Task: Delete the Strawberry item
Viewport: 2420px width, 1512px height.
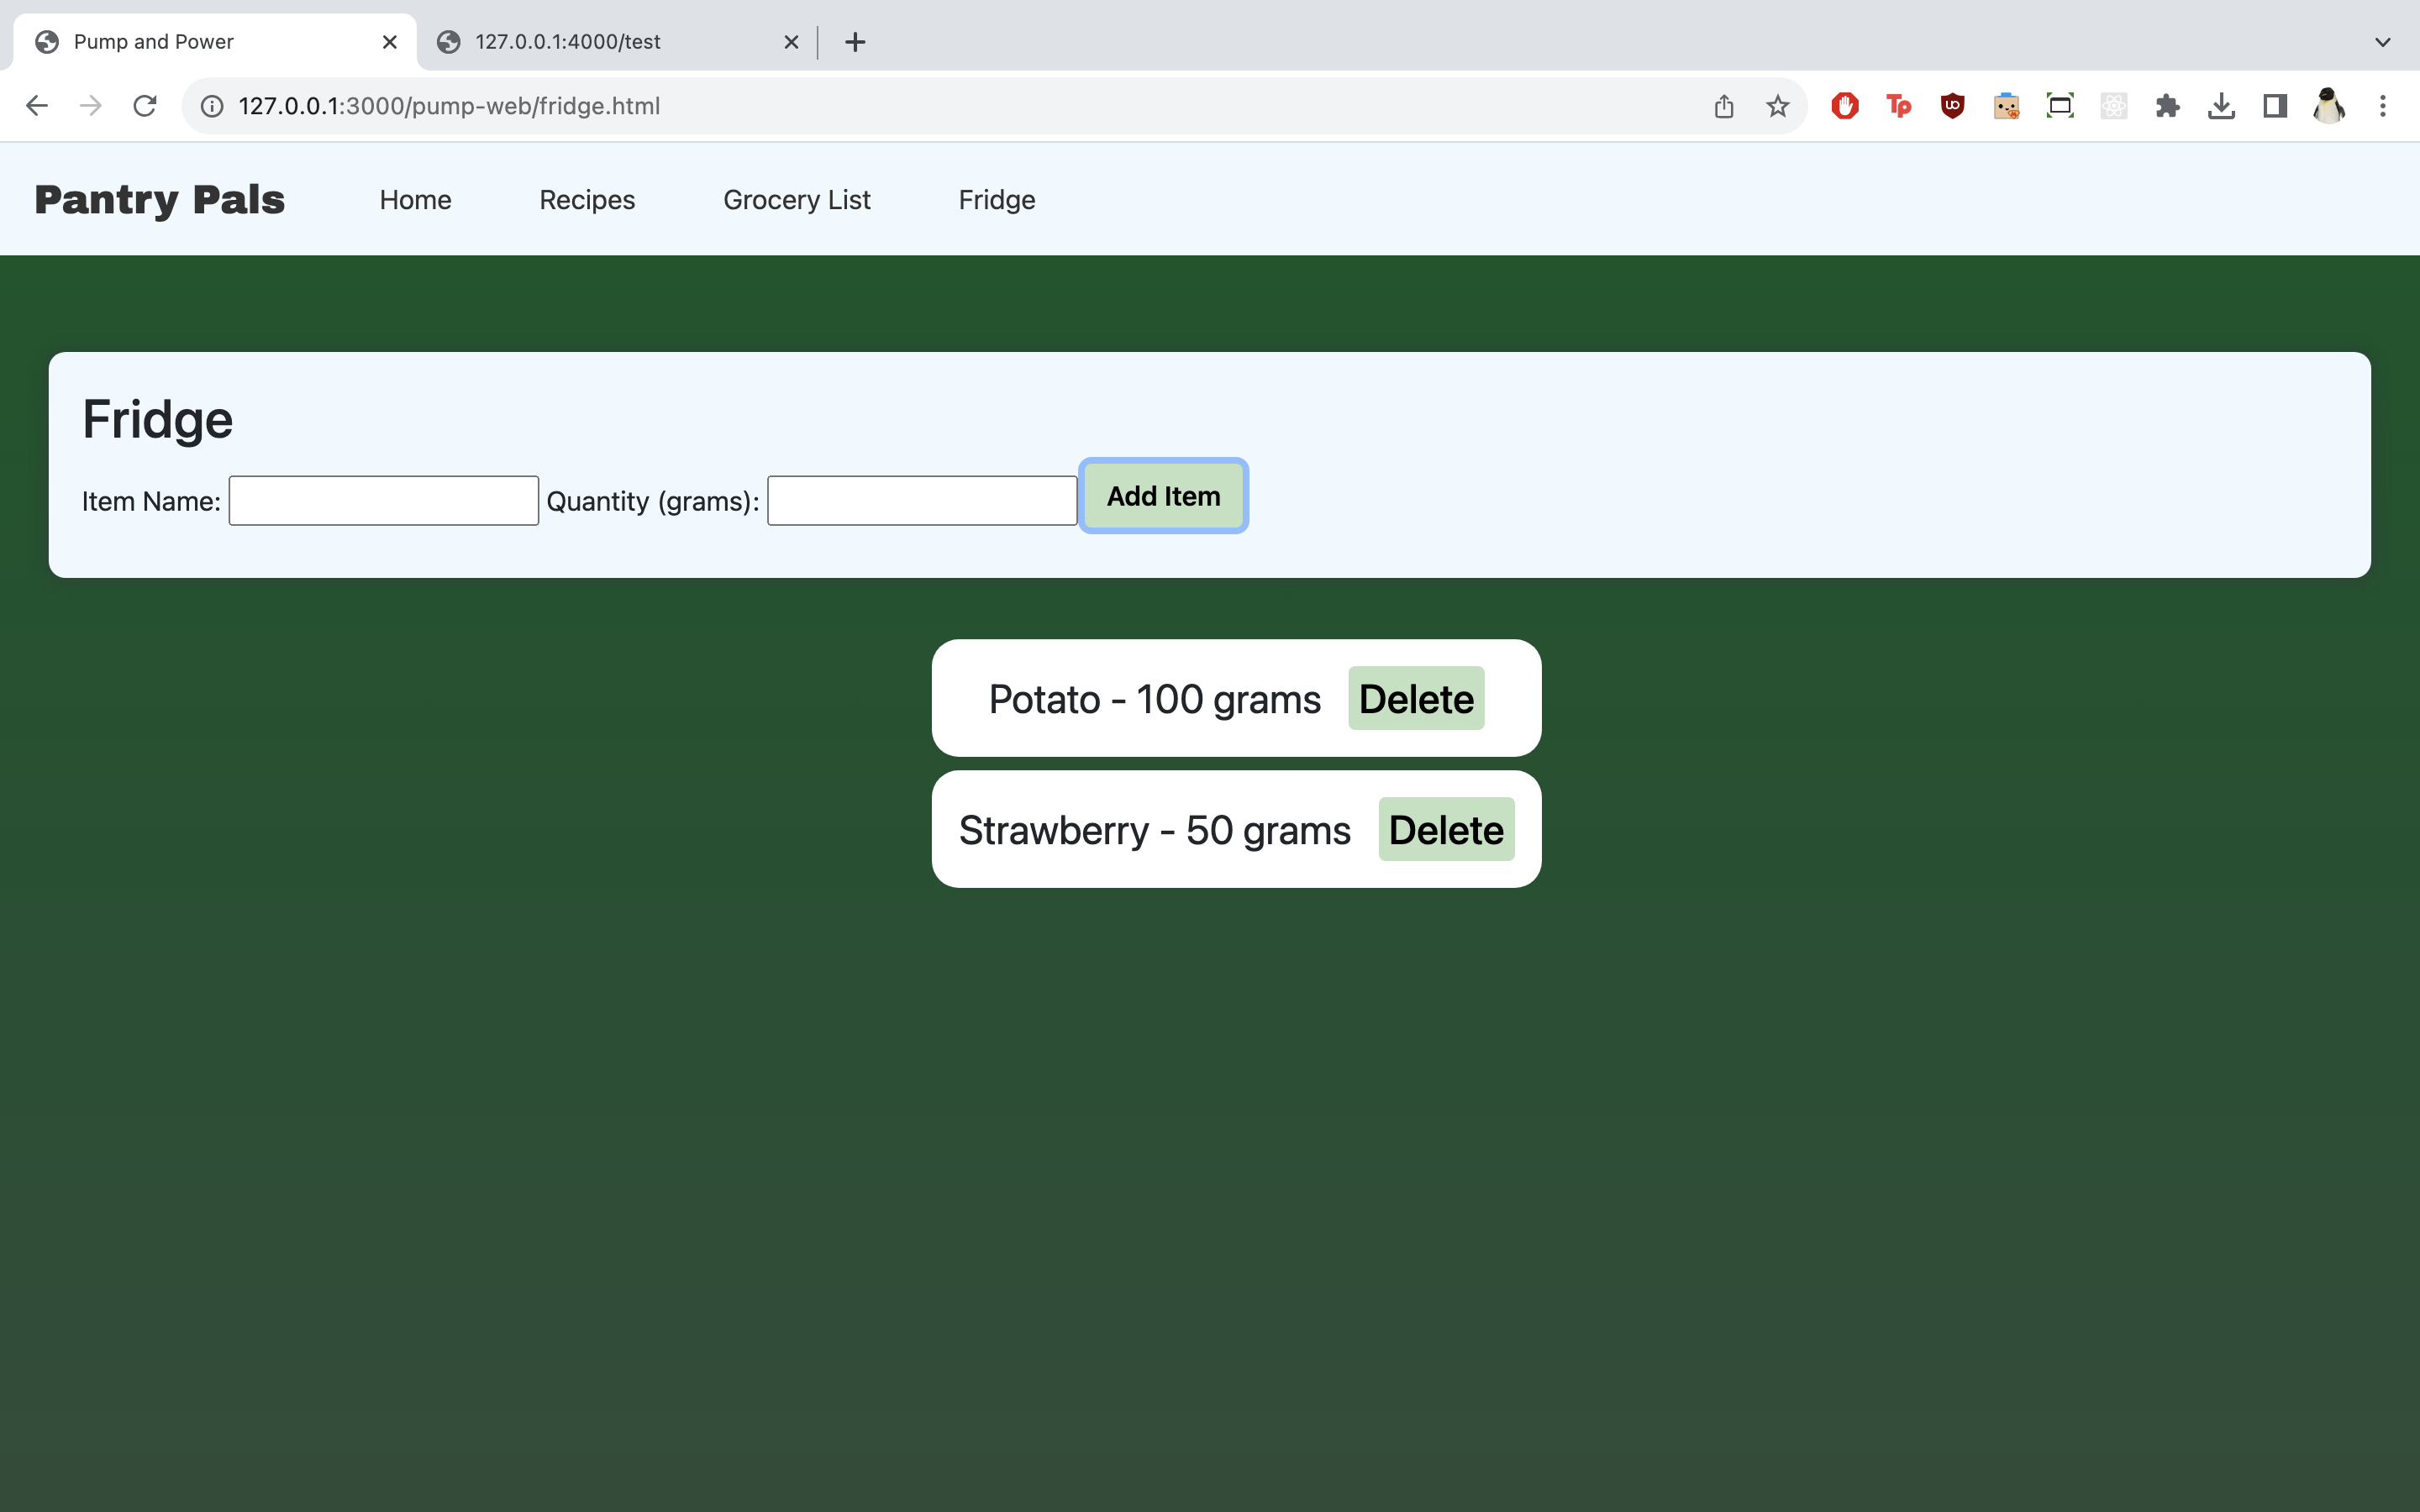Action: click(x=1445, y=830)
